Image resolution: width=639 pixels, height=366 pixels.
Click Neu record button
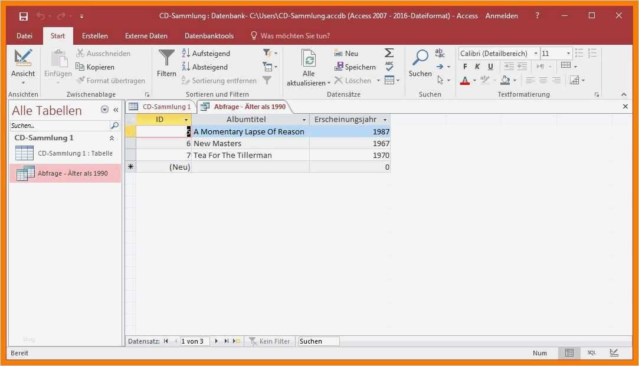[x=346, y=53]
